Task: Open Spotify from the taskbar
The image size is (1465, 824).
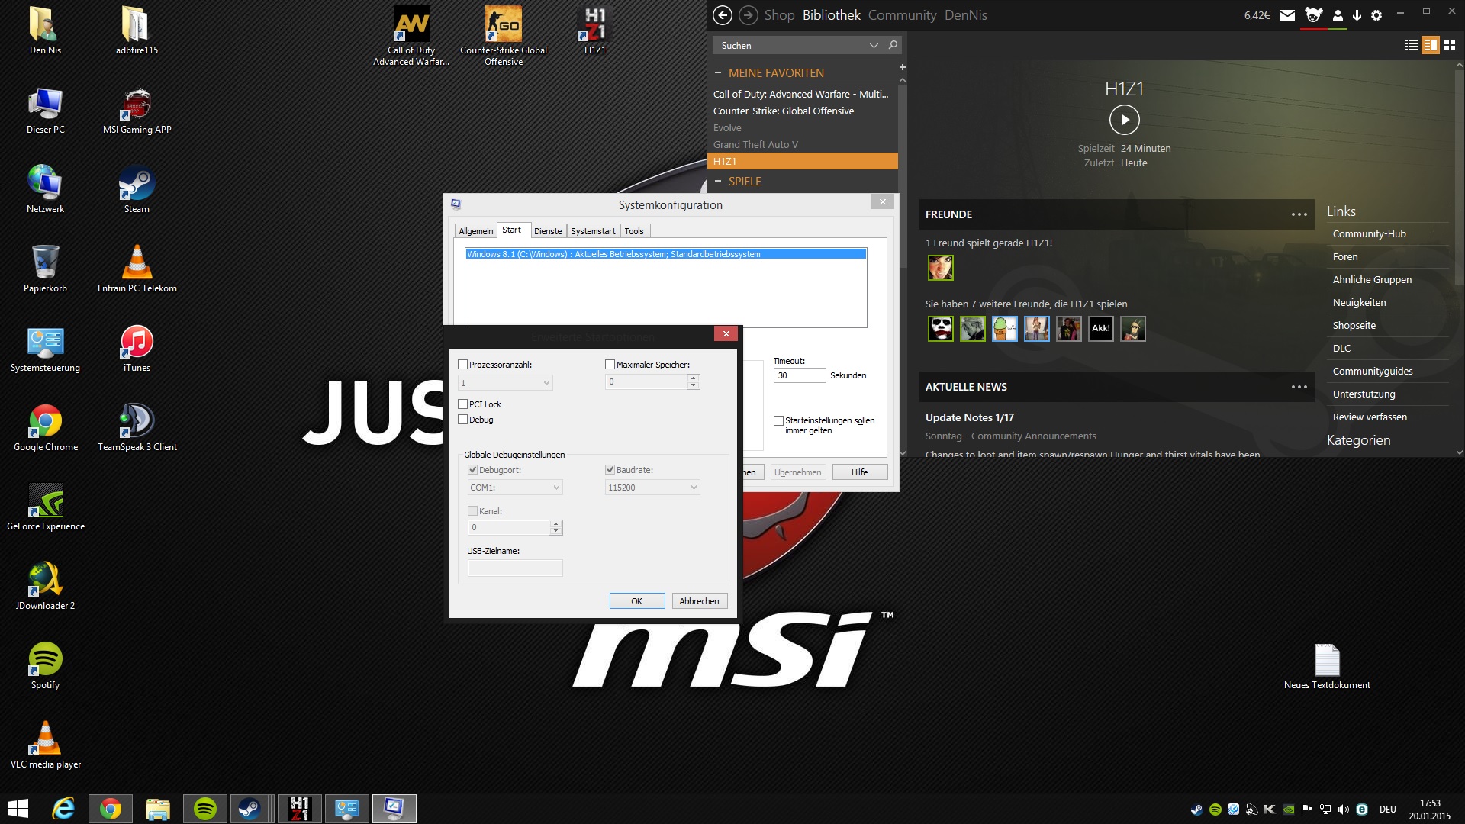Action: point(204,809)
